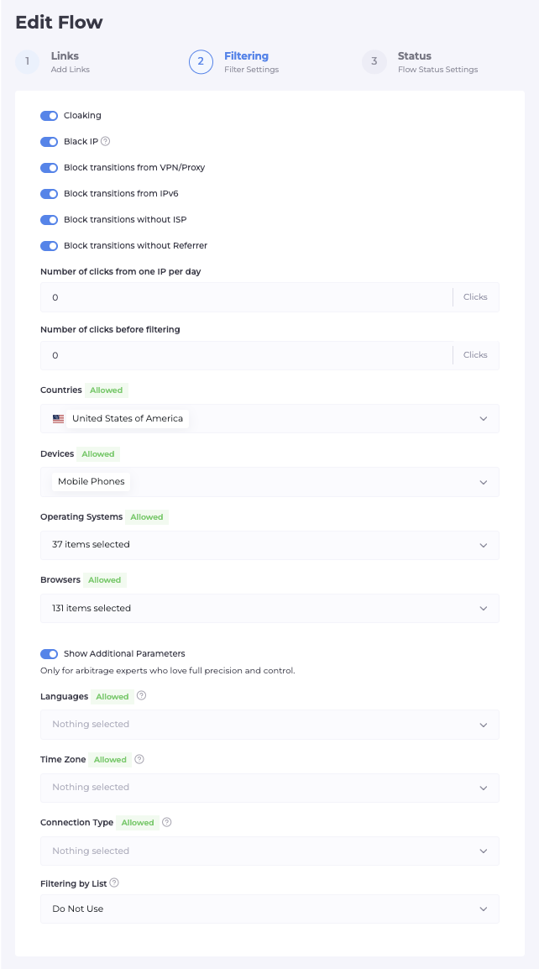
Task: Click the Languages help question icon
Action: pos(142,696)
